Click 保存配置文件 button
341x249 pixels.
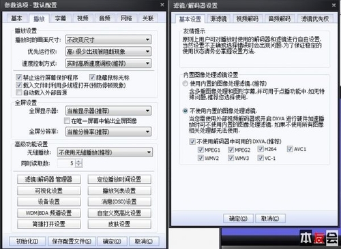(72, 242)
